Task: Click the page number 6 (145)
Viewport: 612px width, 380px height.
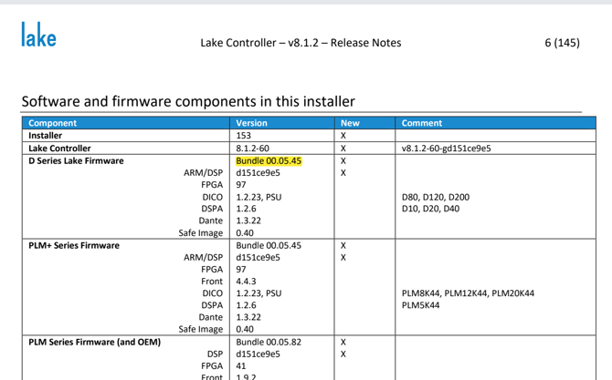Action: tap(561, 42)
